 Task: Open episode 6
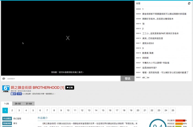click(x=40, y=110)
